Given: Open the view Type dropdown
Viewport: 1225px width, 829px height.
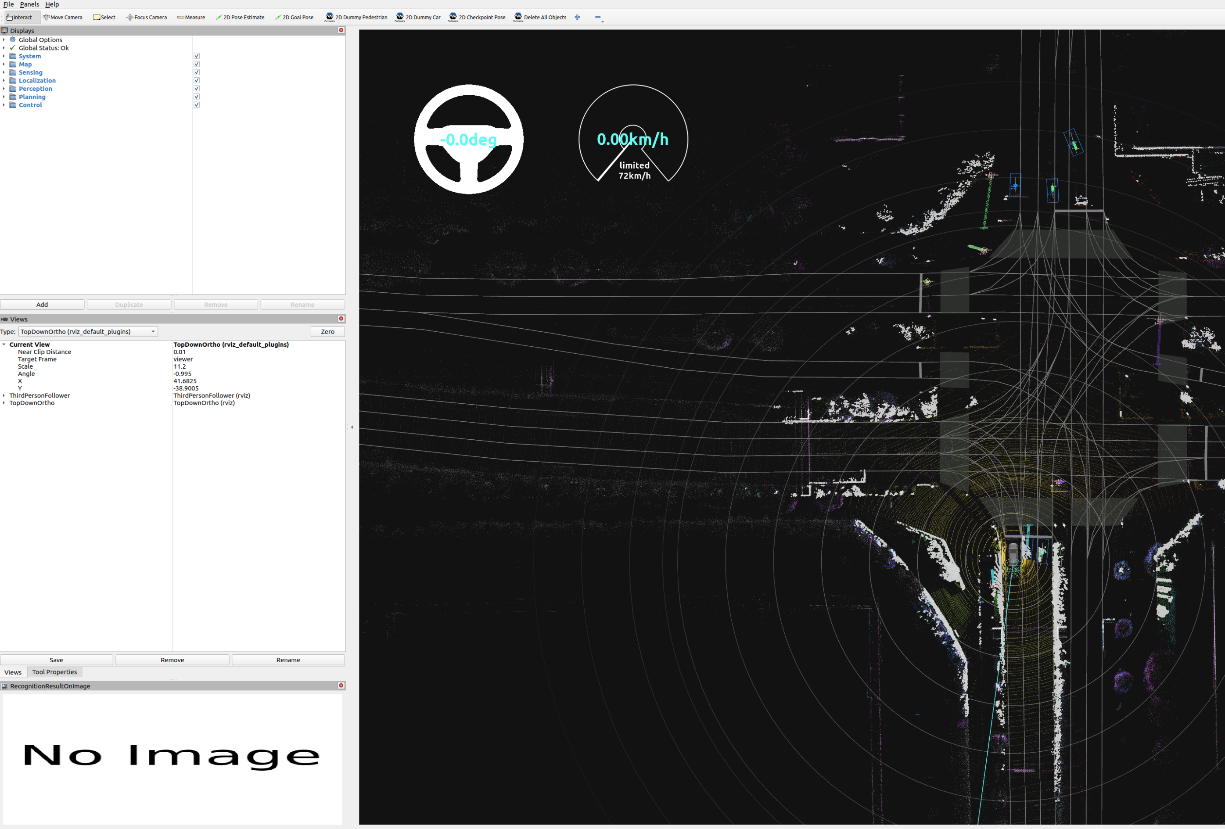Looking at the screenshot, I should (88, 331).
